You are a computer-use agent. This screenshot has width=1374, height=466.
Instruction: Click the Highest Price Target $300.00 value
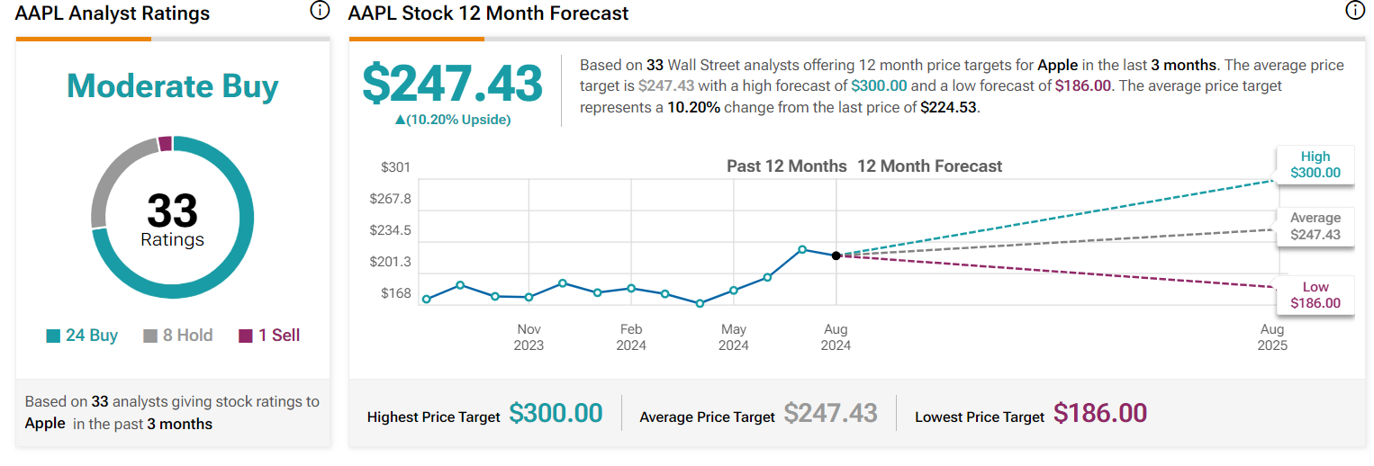pyautogui.click(x=556, y=413)
